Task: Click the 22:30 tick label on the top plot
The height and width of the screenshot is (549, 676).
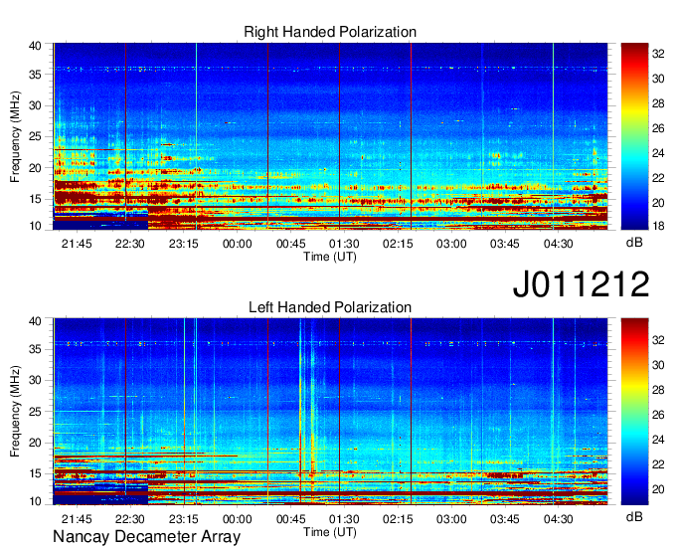Action: click(130, 244)
